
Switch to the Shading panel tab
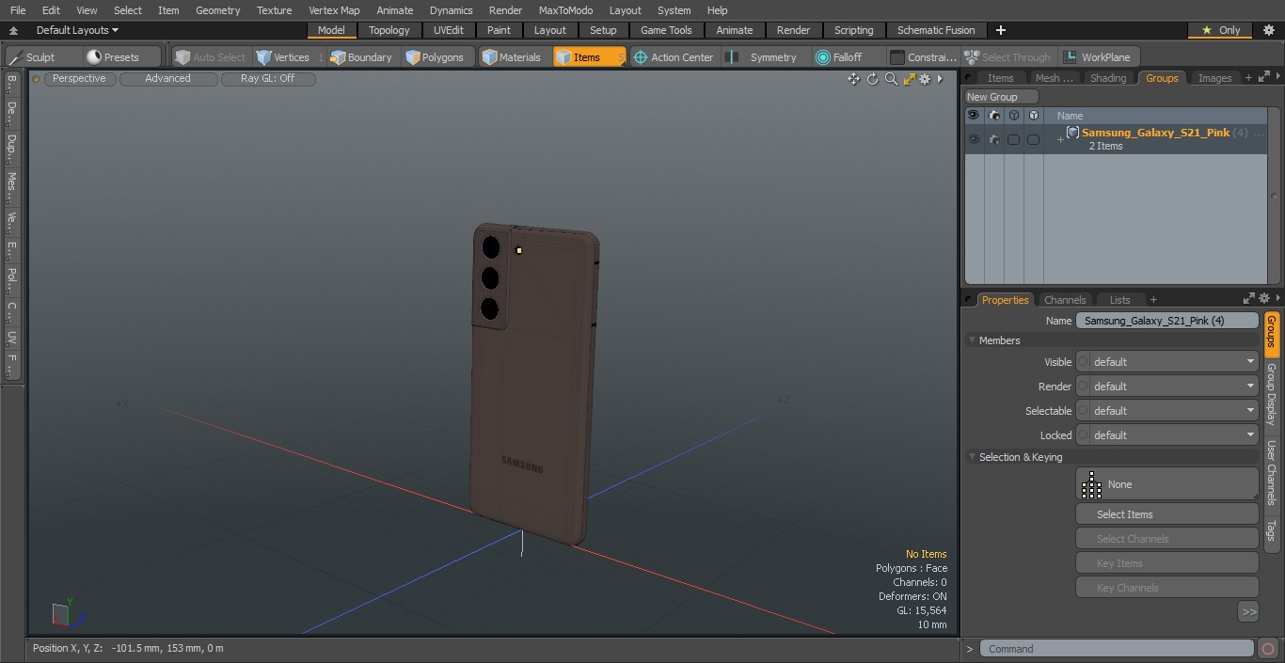[1108, 78]
